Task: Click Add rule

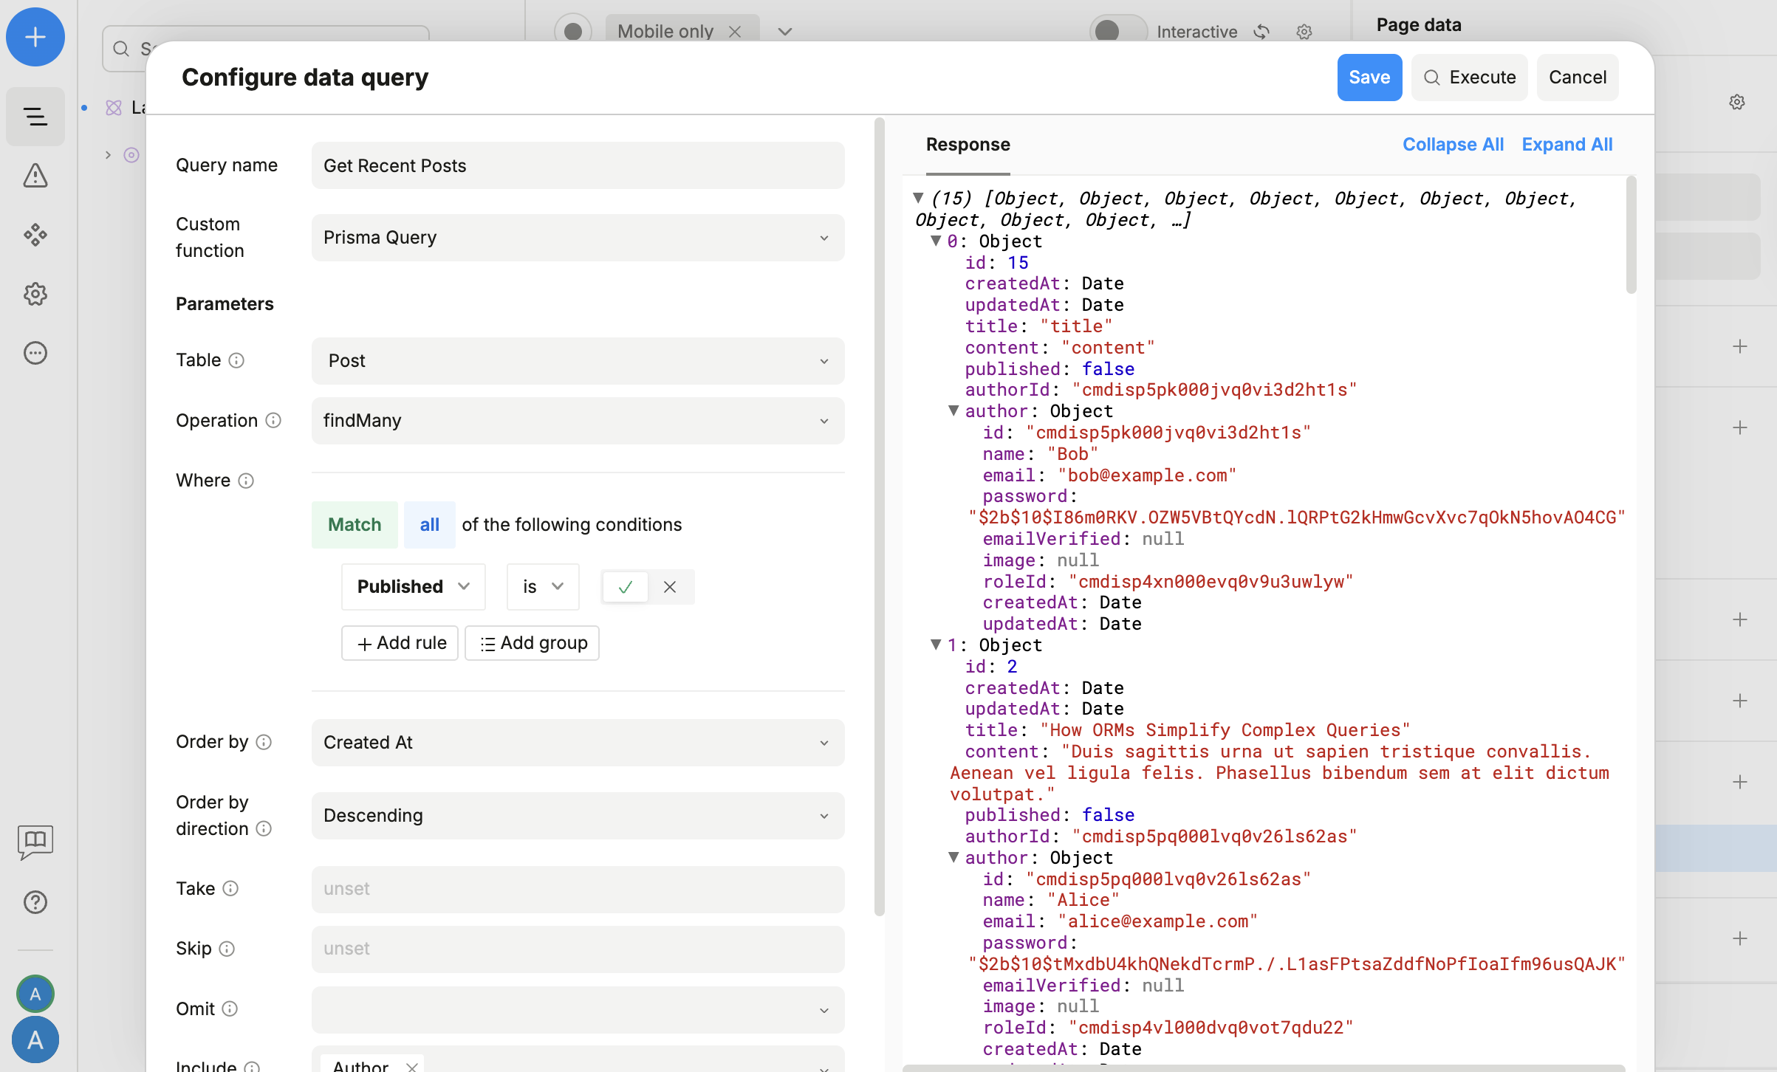Action: coord(400,643)
